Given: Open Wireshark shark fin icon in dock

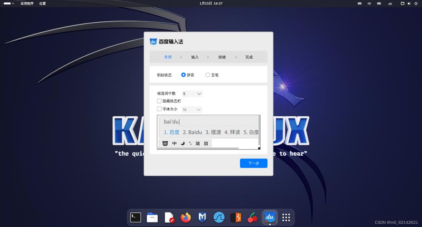Looking at the screenshot, I should (x=219, y=217).
